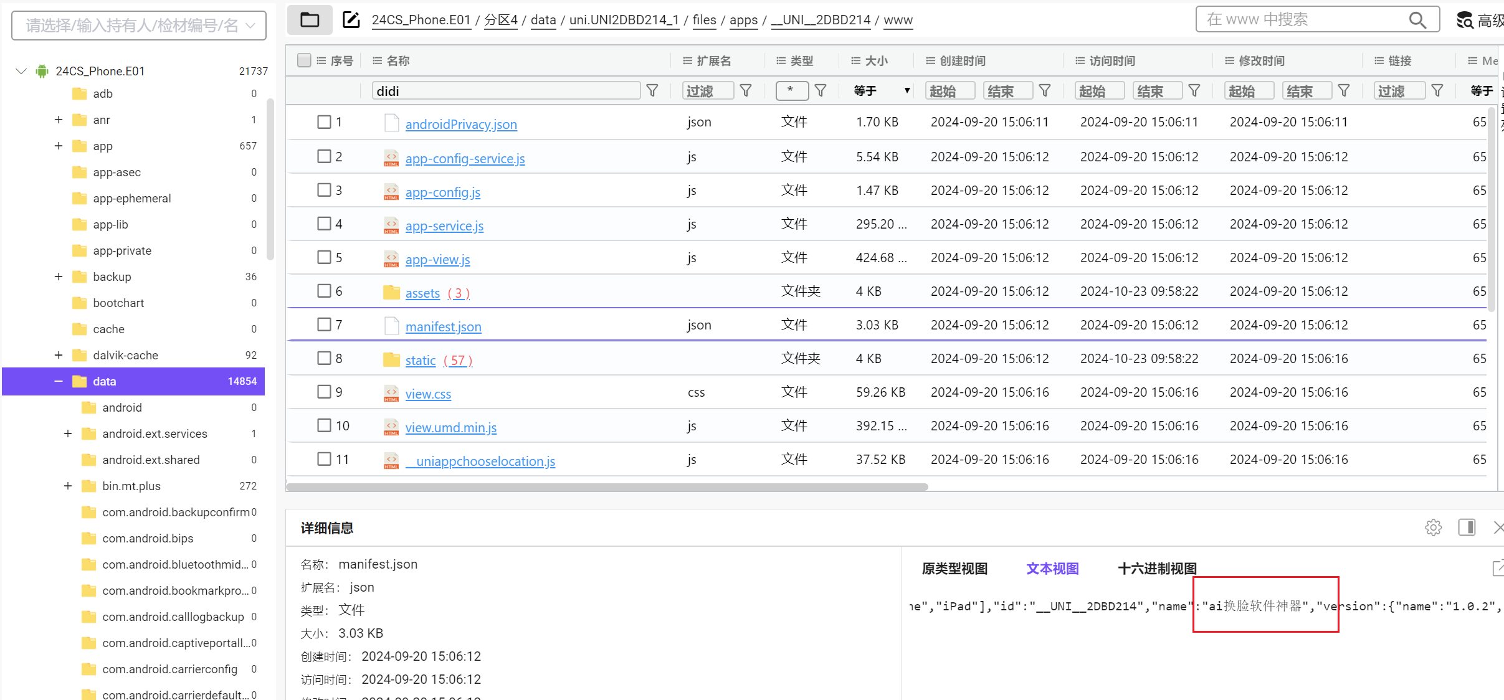The height and width of the screenshot is (700, 1504).
Task: Expand the backup folder node
Action: 59,277
